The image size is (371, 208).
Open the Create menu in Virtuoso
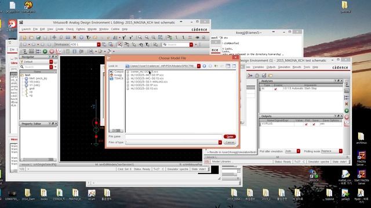tap(59, 29)
